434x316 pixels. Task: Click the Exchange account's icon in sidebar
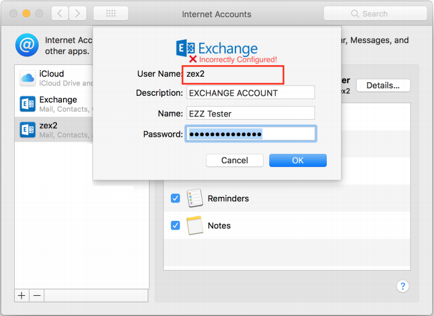[28, 104]
